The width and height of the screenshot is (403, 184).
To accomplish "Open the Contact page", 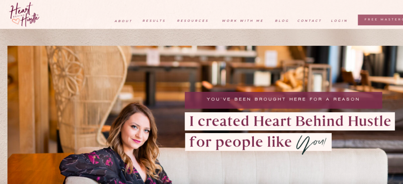I will click(309, 20).
